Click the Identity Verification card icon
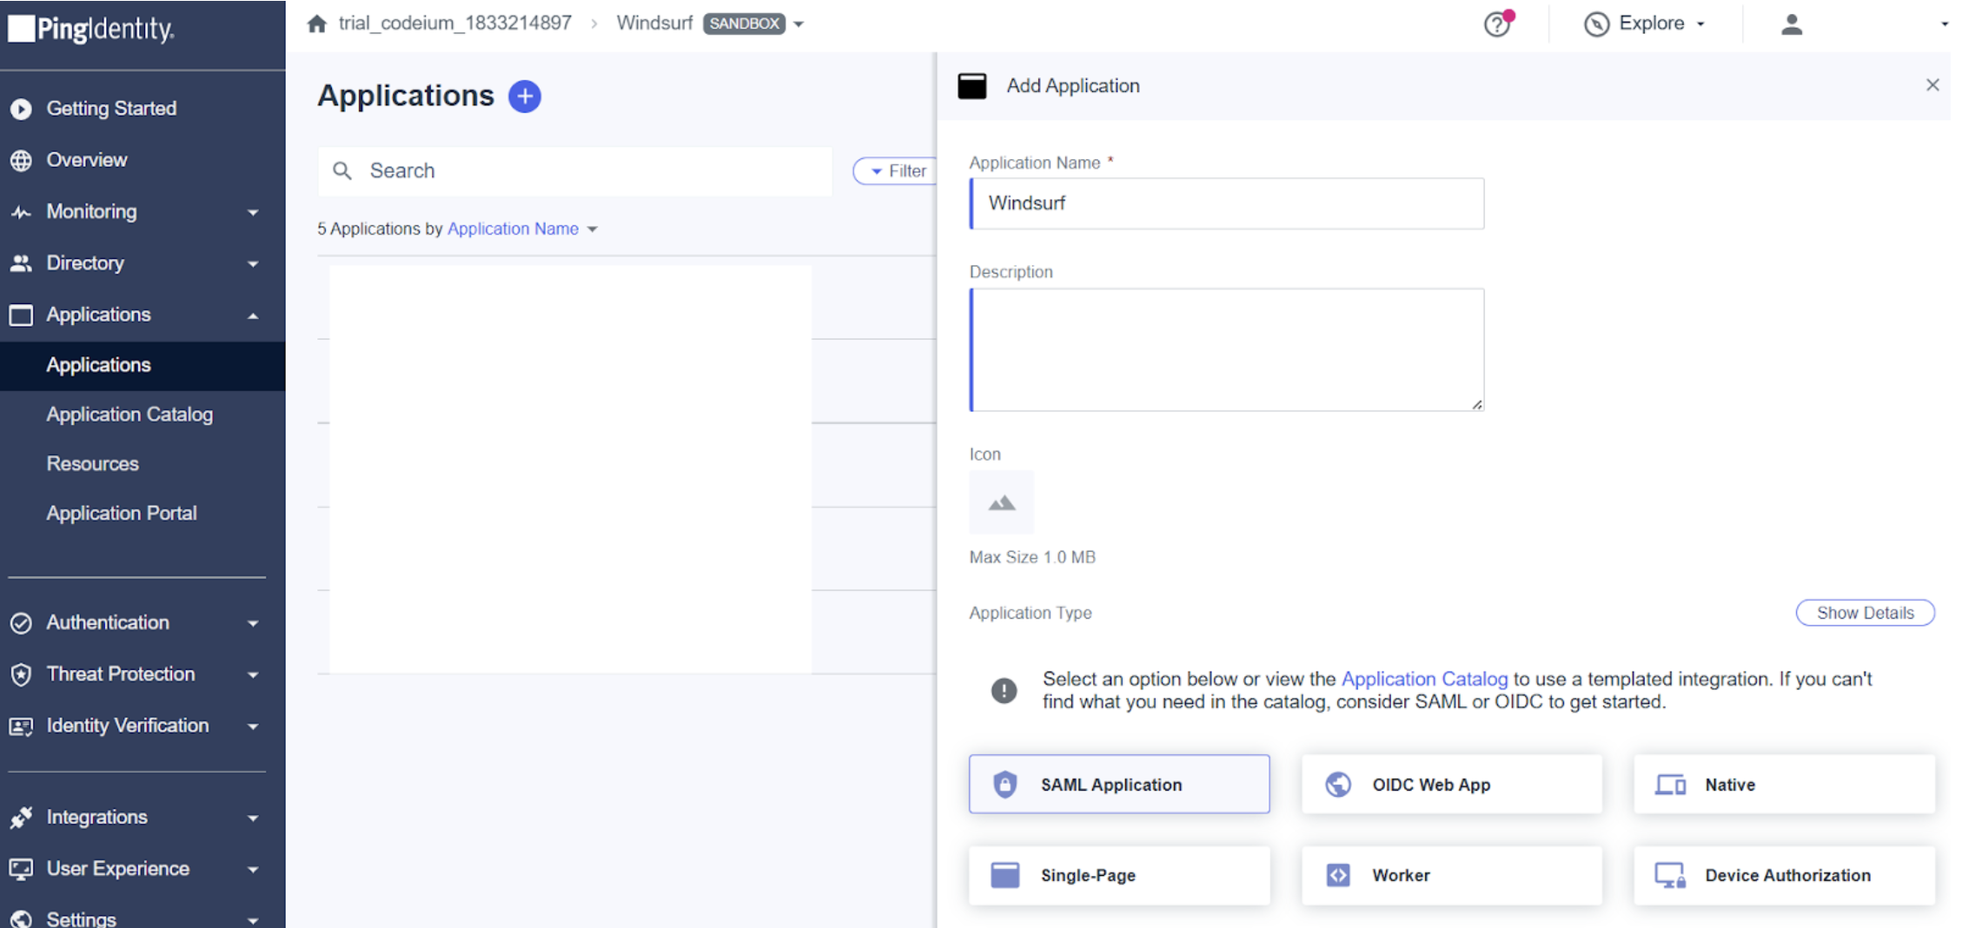The width and height of the screenshot is (1962, 928). (x=21, y=726)
